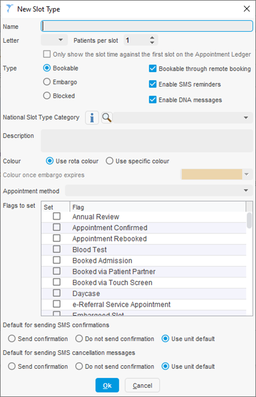Open the Appointment method dropdown
Viewport: 256px width, 397px height.
[x=159, y=190]
